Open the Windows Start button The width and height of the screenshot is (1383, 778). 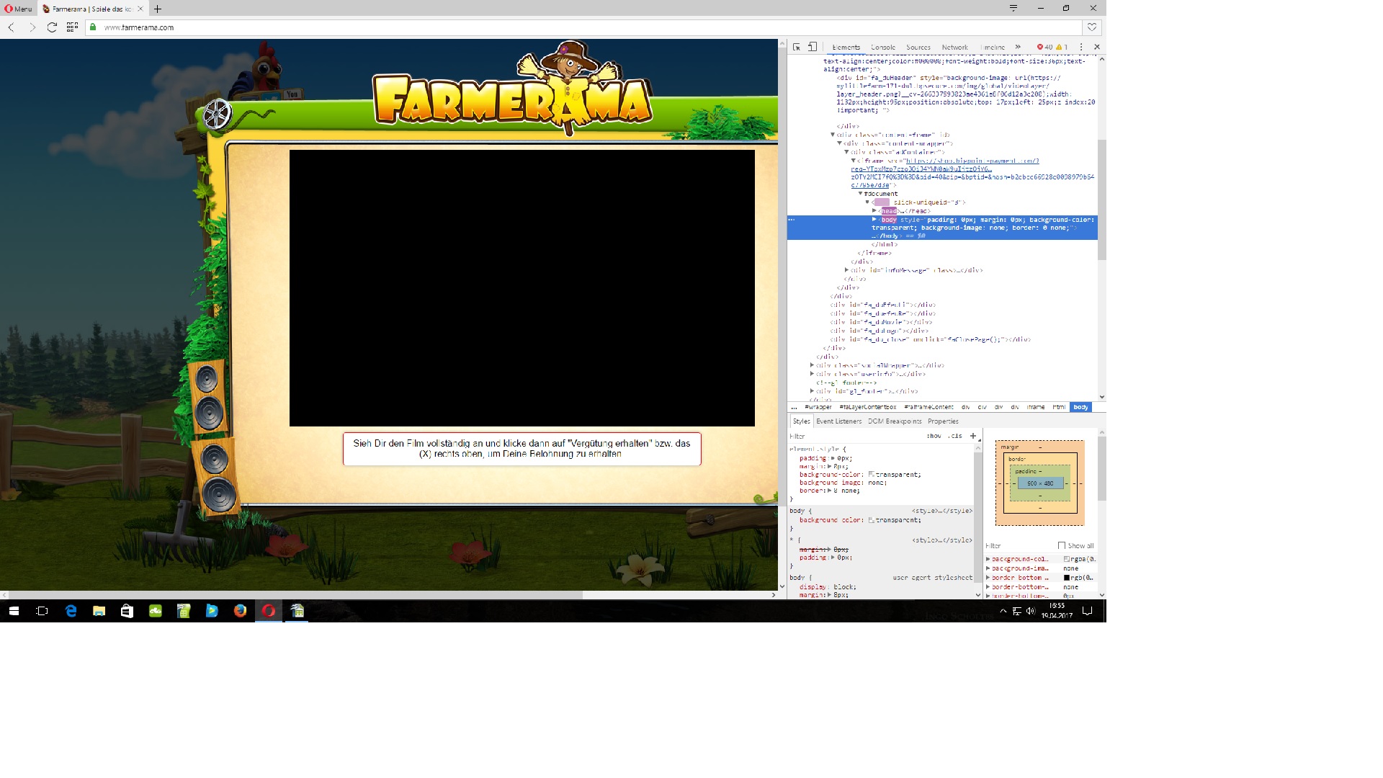click(x=14, y=611)
